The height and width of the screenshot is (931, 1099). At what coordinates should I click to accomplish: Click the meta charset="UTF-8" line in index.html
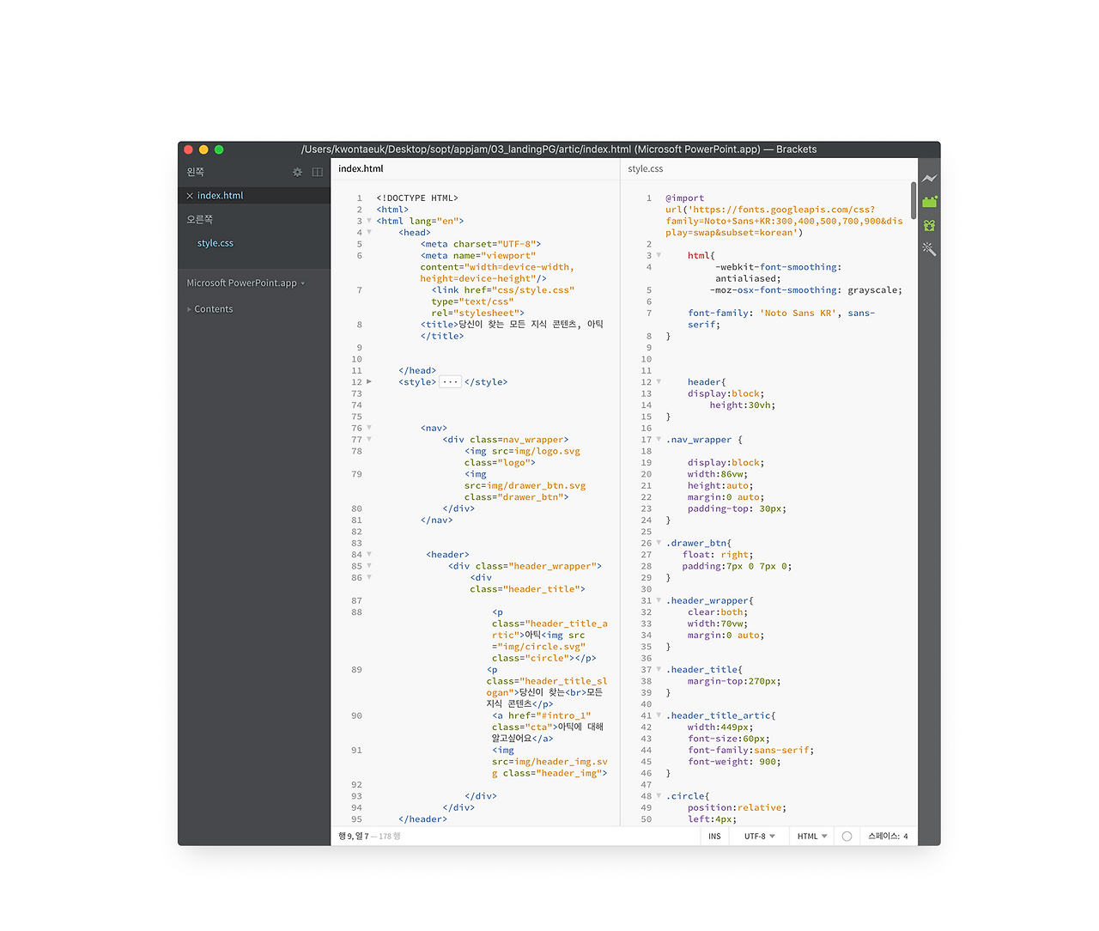[x=481, y=244]
